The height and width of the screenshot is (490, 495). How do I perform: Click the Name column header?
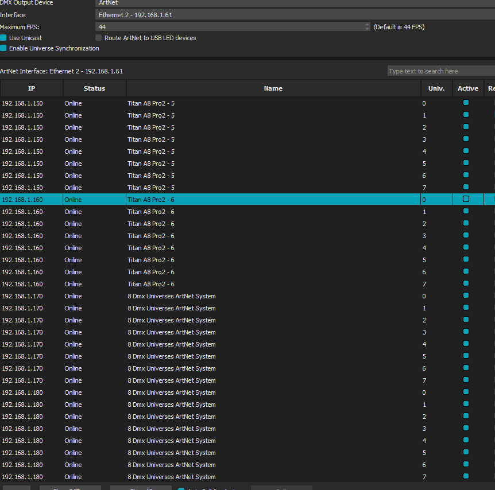pos(273,88)
